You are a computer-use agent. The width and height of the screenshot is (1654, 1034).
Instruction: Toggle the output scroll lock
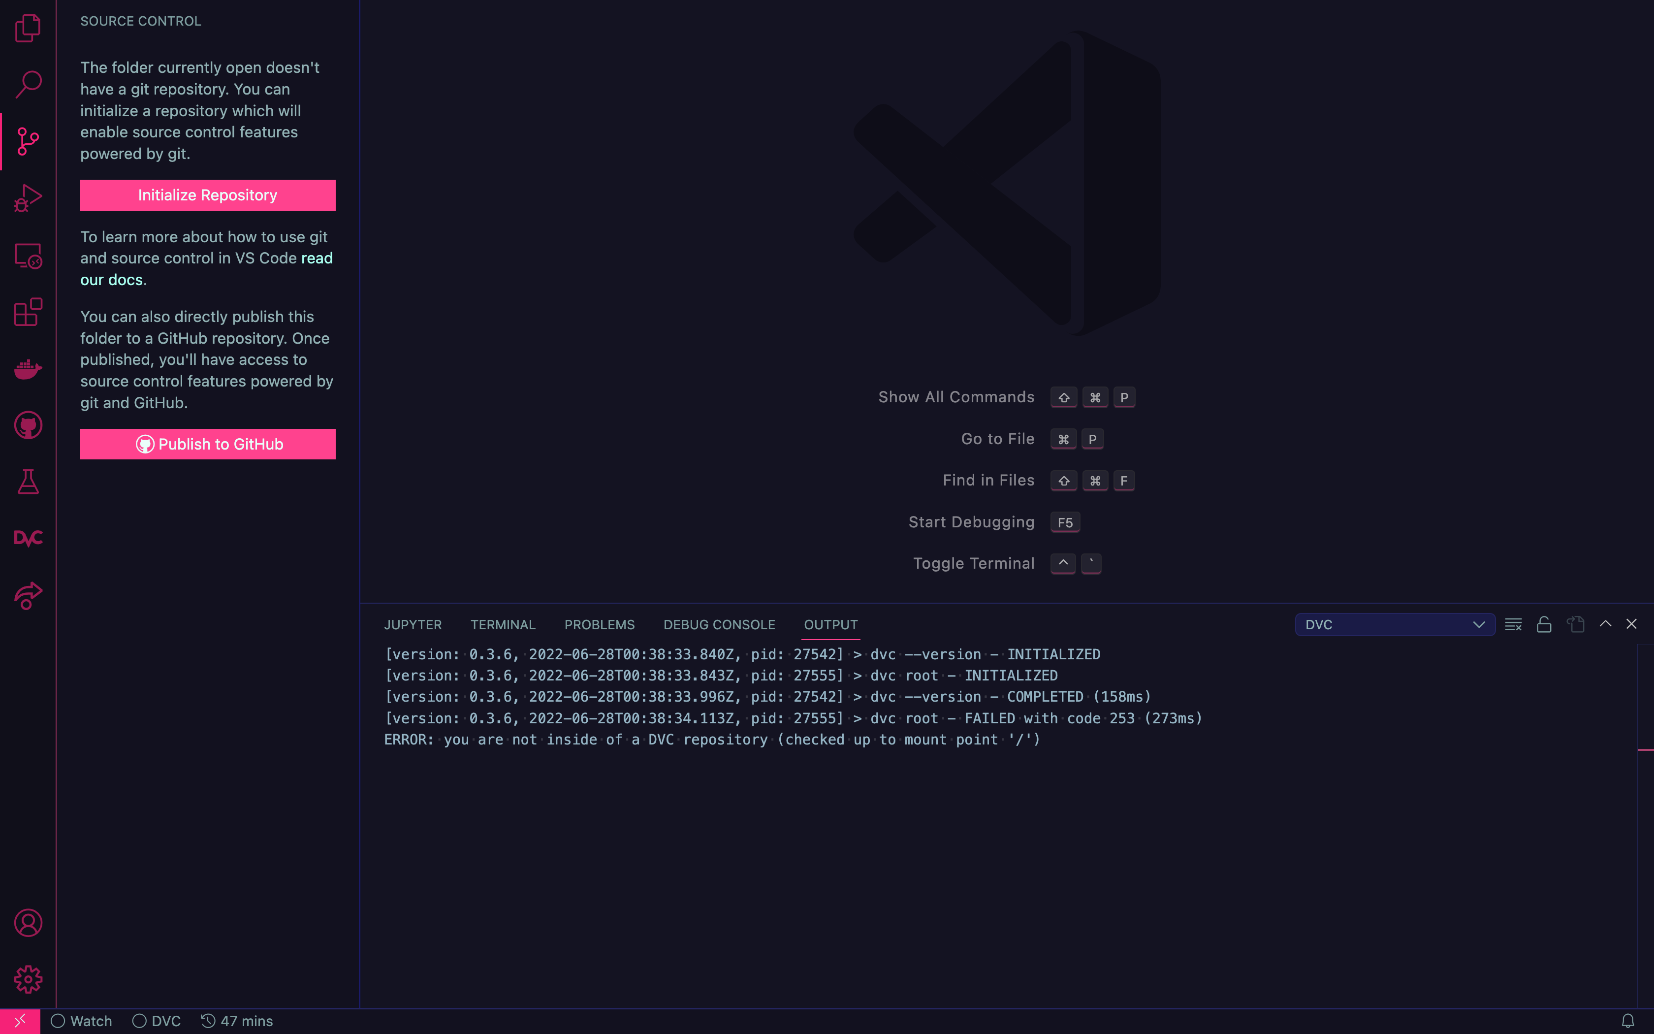coord(1544,624)
